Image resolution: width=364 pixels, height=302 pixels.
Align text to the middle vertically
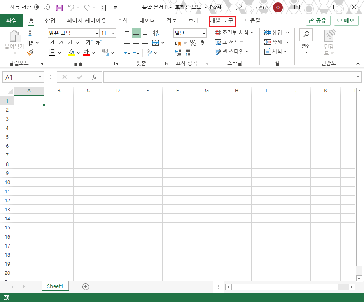[136, 33]
